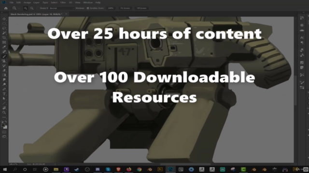Open Google Chrome from the taskbar

coord(140,169)
